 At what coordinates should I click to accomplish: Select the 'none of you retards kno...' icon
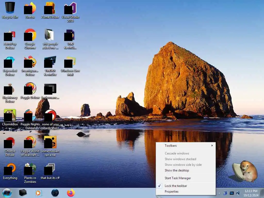click(50, 120)
